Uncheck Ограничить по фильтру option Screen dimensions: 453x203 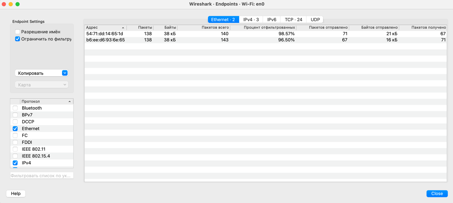17,39
